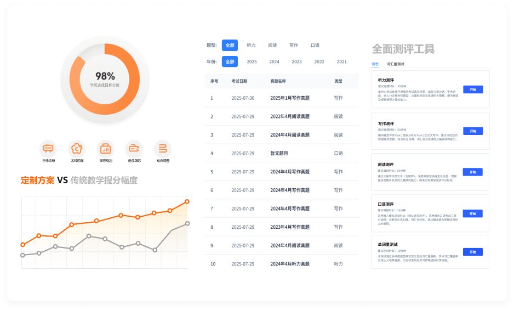Click the 进度跟踪 icon

coord(134,148)
